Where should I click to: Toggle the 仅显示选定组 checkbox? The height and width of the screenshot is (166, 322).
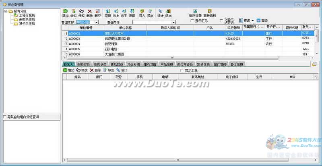coord(221,20)
